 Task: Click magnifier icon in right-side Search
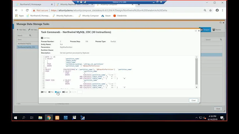[x=221, y=39]
